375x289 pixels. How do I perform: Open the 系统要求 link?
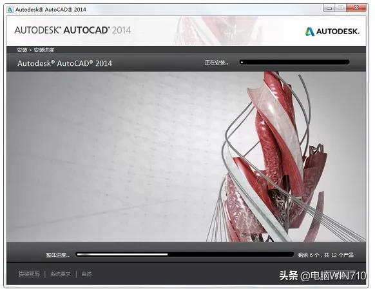(61, 274)
